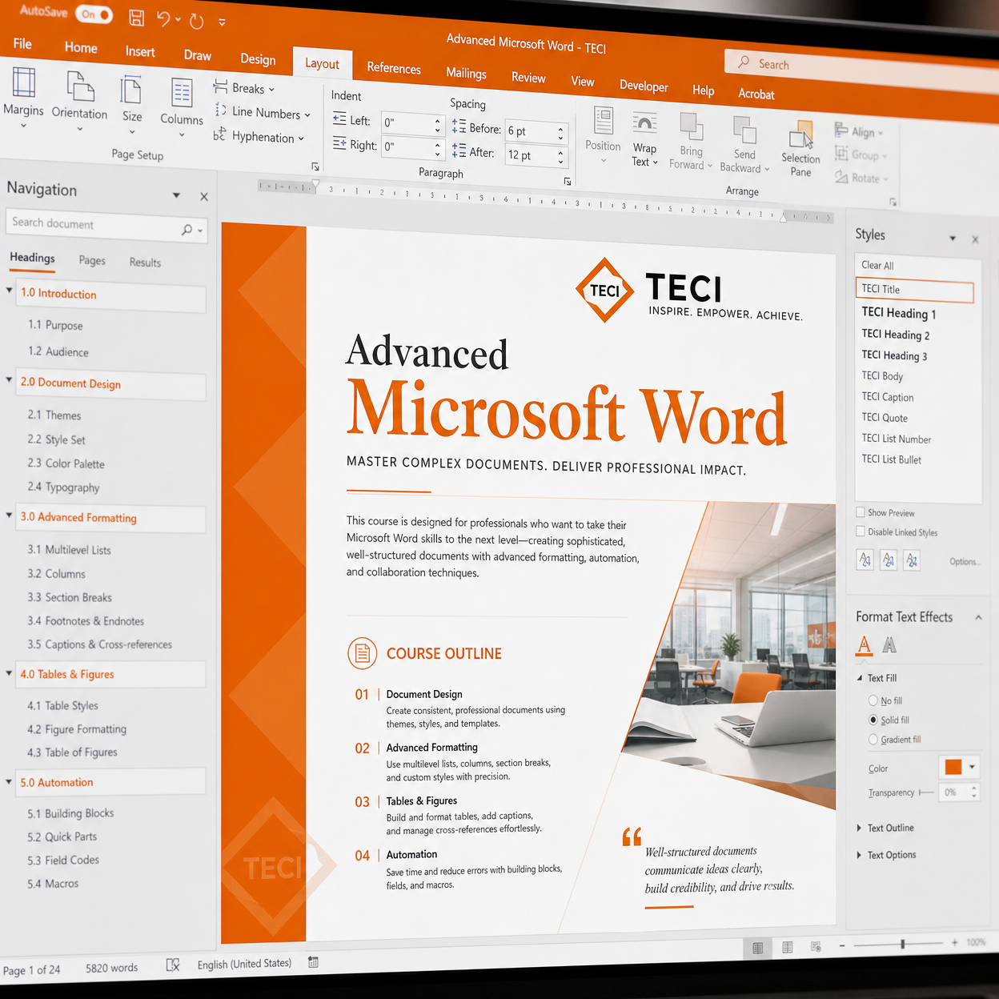The width and height of the screenshot is (999, 999).
Task: Open the Line Numbers dropdown
Action: point(263,113)
